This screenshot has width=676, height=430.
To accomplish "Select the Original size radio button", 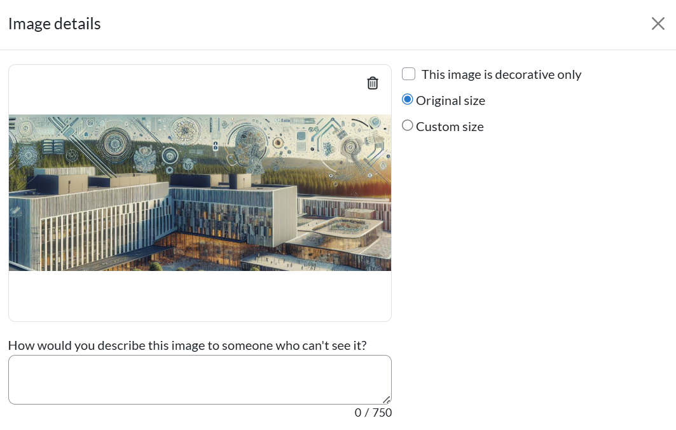I will (x=408, y=101).
